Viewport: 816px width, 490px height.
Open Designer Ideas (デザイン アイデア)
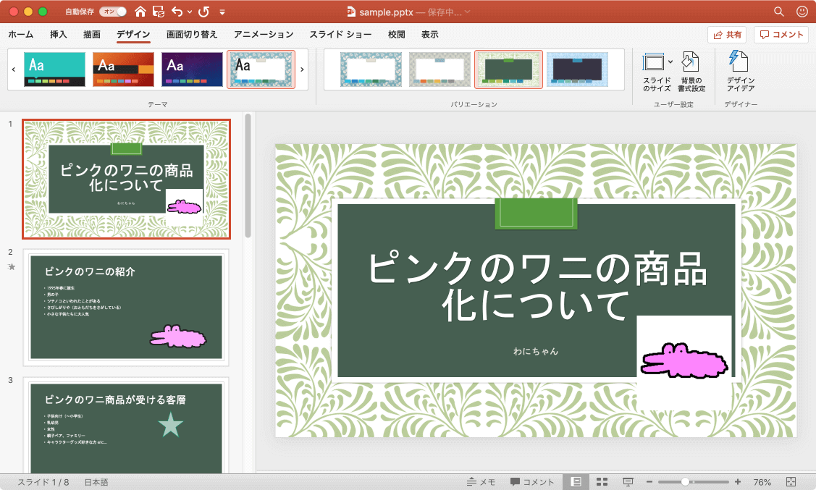tap(740, 72)
